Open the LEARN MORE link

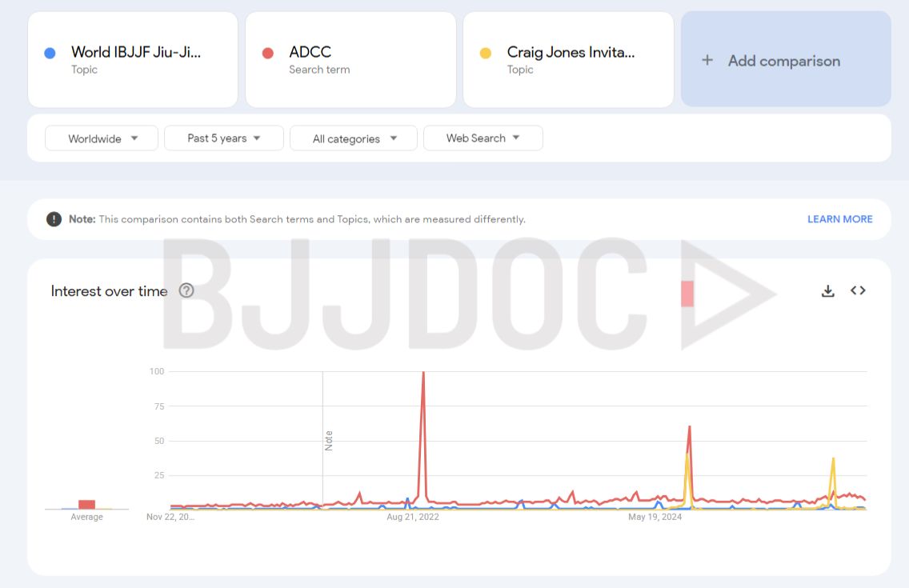(839, 219)
